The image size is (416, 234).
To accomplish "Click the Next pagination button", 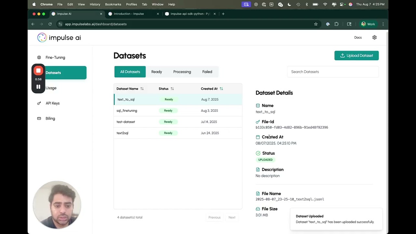I will pyautogui.click(x=232, y=217).
